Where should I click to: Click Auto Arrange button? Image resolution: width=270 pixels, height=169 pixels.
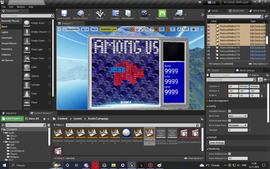click(217, 143)
